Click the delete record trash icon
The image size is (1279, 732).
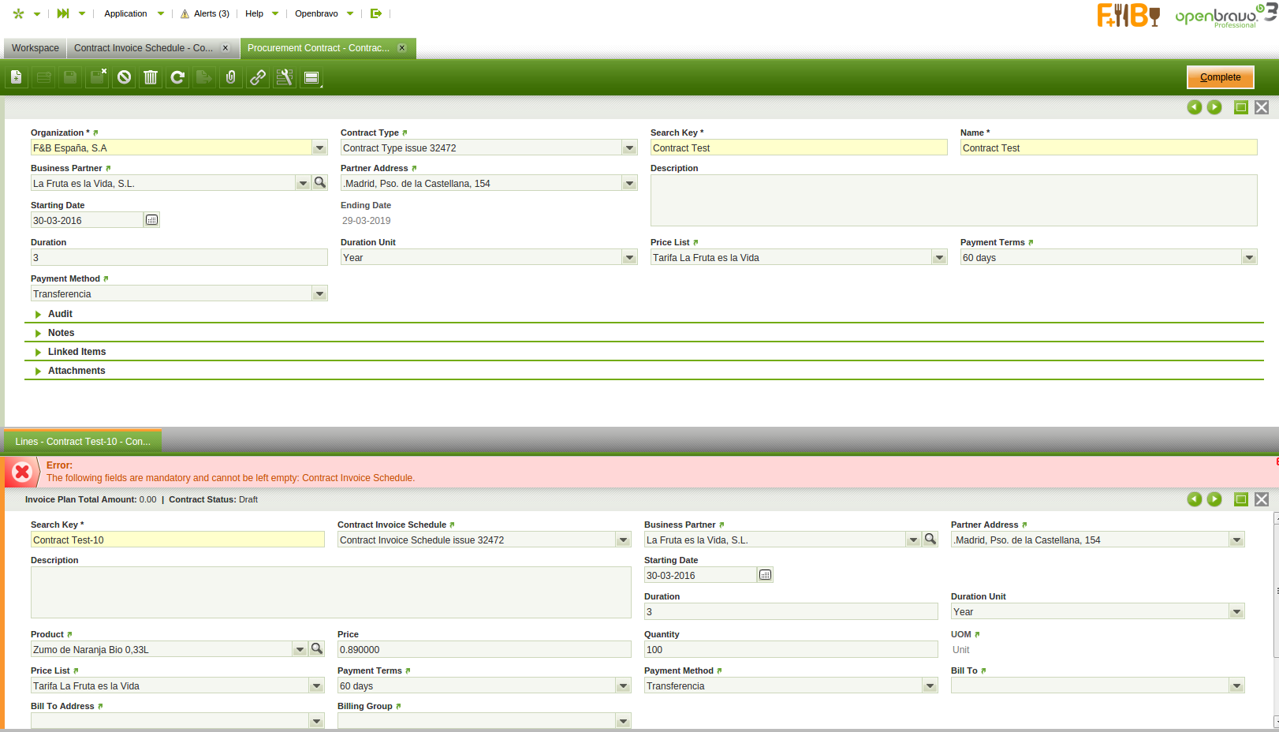151,77
